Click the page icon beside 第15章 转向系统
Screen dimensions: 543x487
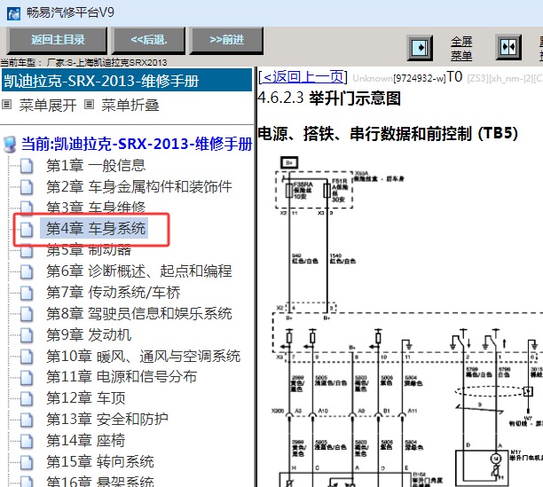click(27, 462)
